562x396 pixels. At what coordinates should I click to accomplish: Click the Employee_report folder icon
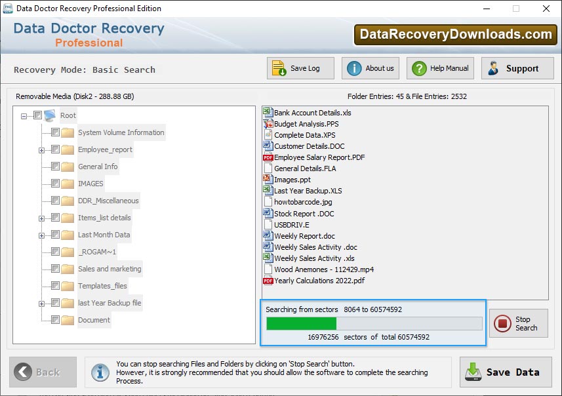68,149
